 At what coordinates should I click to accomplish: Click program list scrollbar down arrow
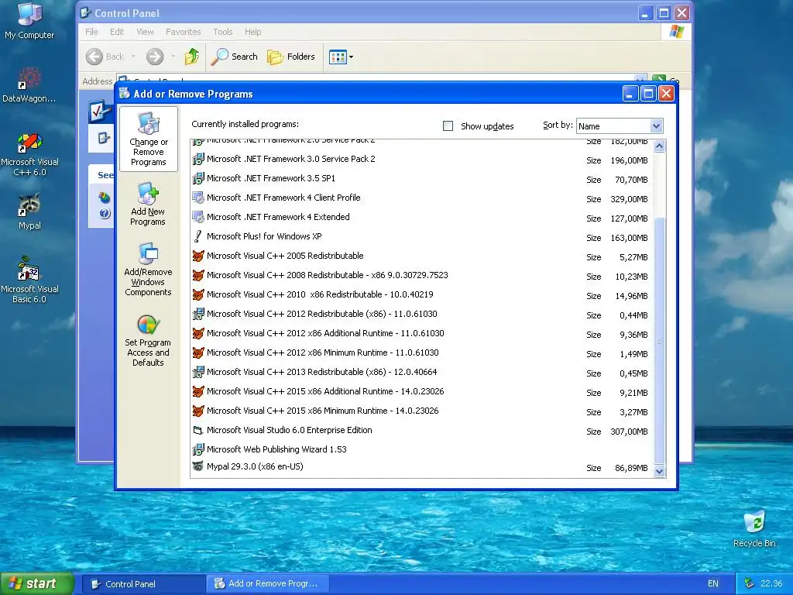point(660,471)
